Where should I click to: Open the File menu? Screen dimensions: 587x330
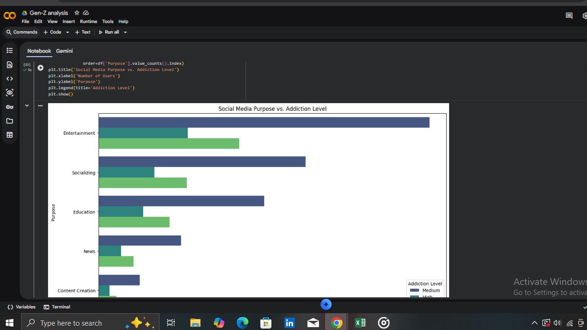[x=25, y=21]
